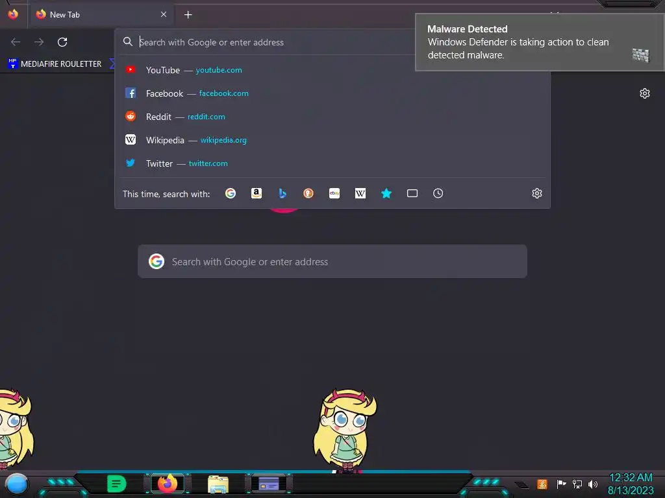Choose Facebook suggestion facebook.com
This screenshot has width=665, height=498.
click(332, 93)
